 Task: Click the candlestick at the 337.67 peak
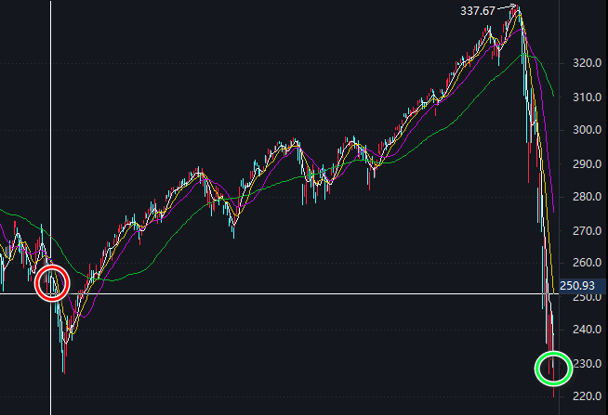(518, 9)
